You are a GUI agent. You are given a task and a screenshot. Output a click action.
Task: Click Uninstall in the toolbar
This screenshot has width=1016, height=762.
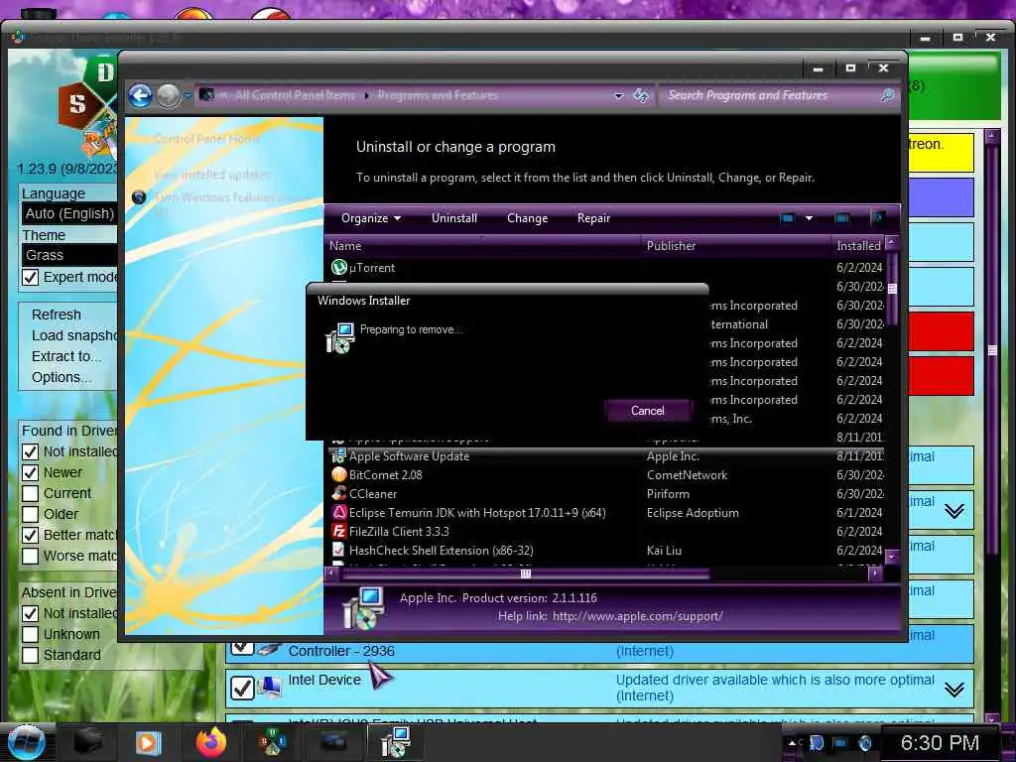tap(454, 218)
